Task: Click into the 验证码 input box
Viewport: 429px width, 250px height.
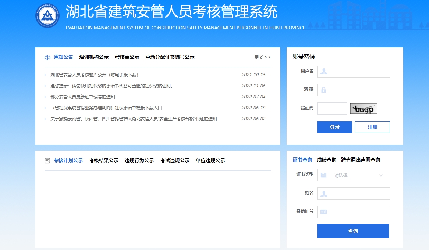Action: coord(332,109)
